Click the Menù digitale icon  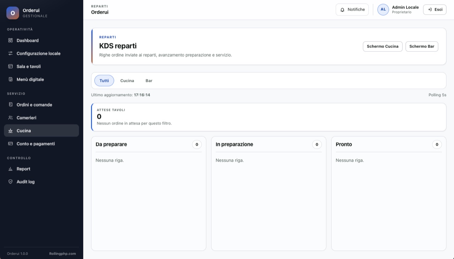(x=10, y=79)
